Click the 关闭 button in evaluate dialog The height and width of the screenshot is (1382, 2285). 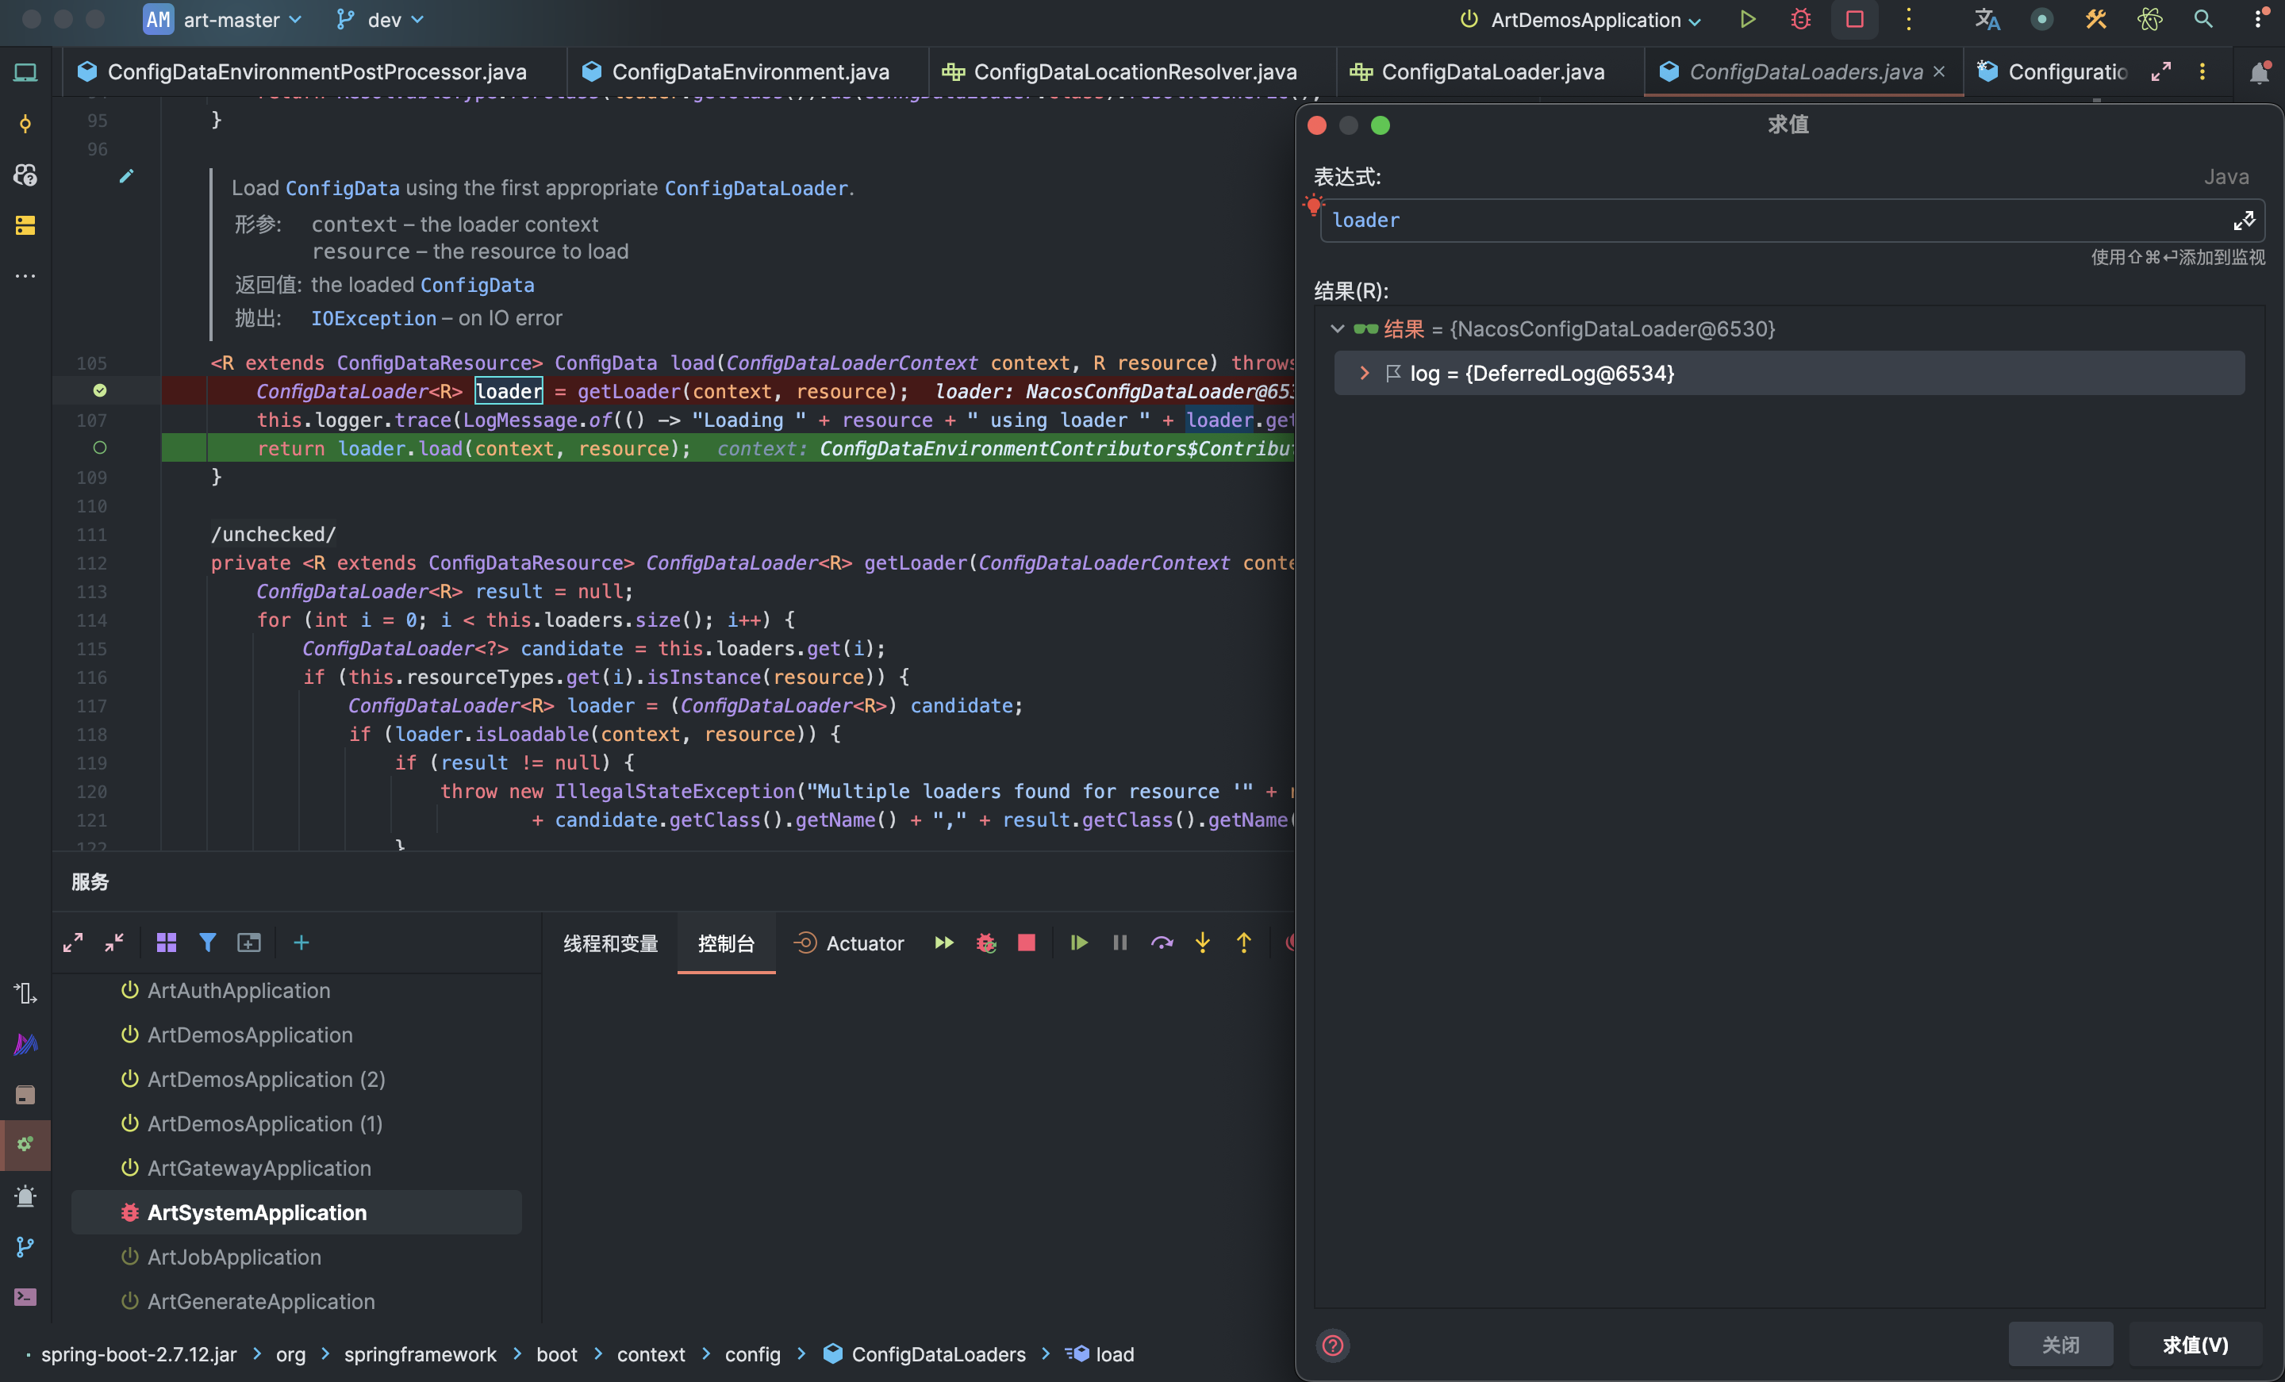pos(2060,1345)
